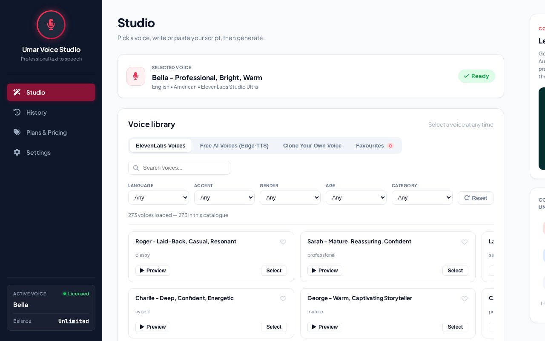Click the search magnifier icon
Image resolution: width=545 pixels, height=341 pixels.
coord(136,168)
